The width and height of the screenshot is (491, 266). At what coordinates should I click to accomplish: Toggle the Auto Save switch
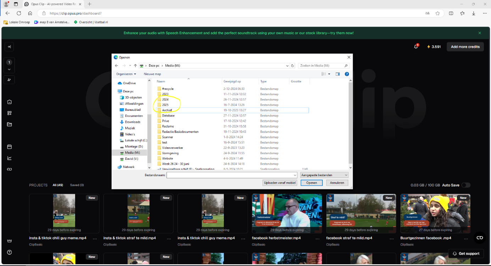(x=465, y=185)
